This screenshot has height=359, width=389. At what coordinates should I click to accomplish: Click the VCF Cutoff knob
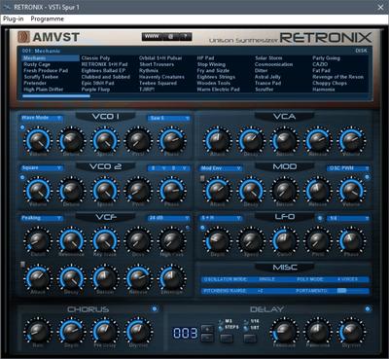point(38,240)
